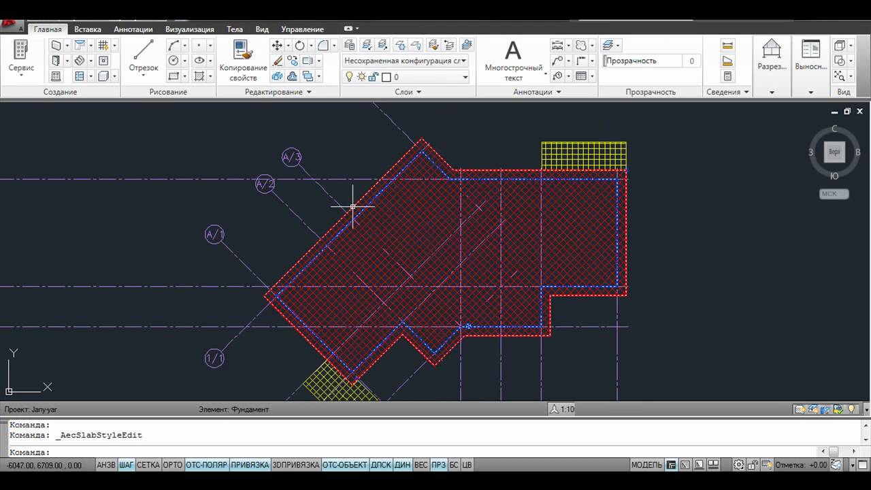Click the grid axis bubble A/3
Screen dimensions: 871x490
pos(291,158)
